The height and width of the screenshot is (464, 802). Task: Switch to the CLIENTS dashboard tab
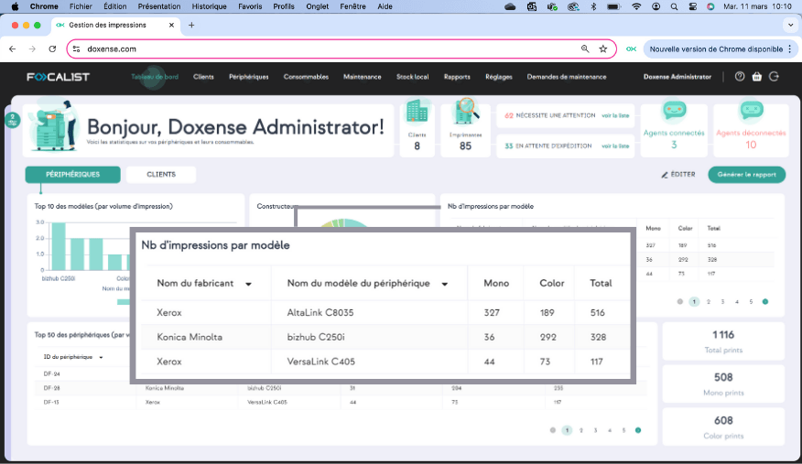[161, 174]
